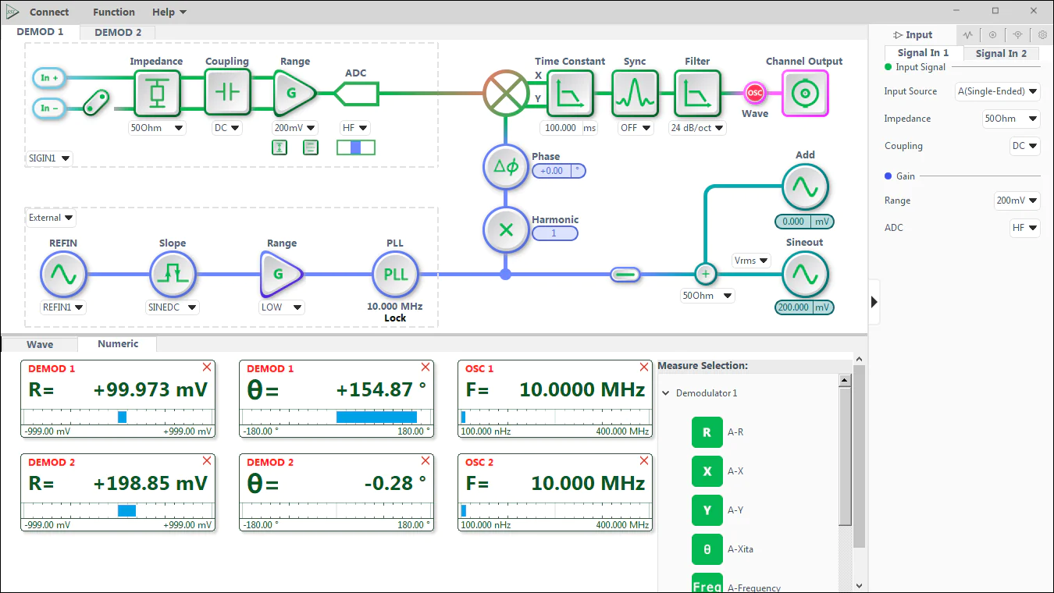Close the OSC 1 frequency readout
The height and width of the screenshot is (593, 1054).
[644, 367]
